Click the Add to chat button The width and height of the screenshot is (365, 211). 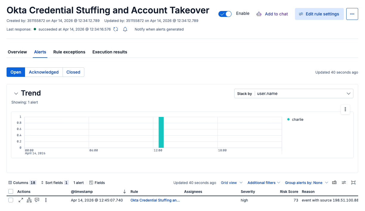click(272, 14)
